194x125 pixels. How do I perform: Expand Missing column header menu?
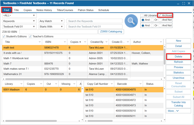coord(74,84)
